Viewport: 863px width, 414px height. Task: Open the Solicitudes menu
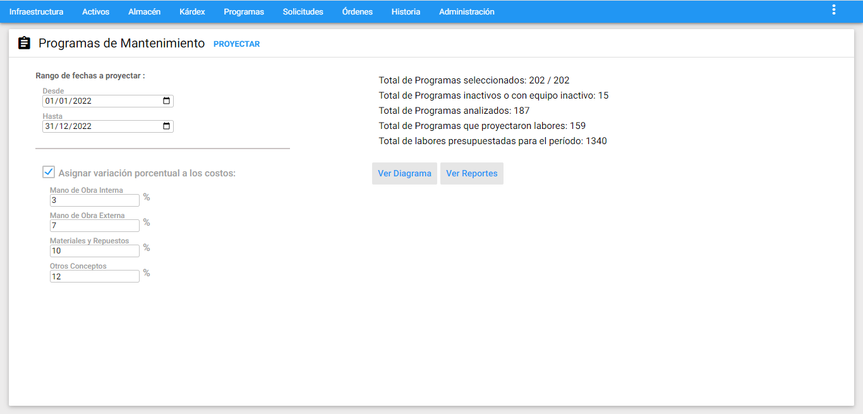pos(303,12)
